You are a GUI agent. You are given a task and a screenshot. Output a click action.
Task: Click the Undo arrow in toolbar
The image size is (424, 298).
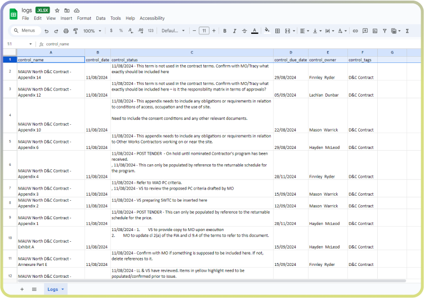(x=47, y=31)
